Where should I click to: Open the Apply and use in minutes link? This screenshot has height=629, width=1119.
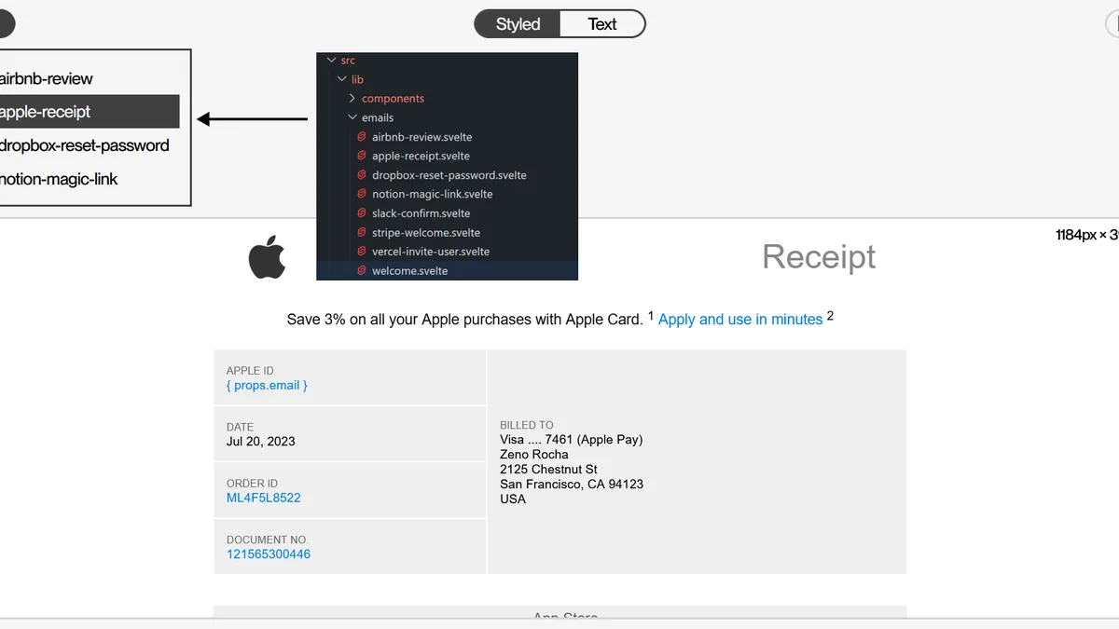[740, 320]
